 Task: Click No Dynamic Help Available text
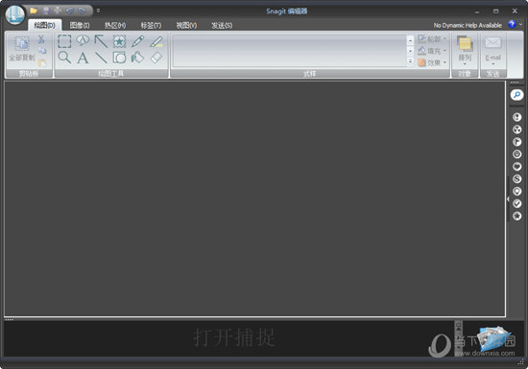tap(468, 25)
